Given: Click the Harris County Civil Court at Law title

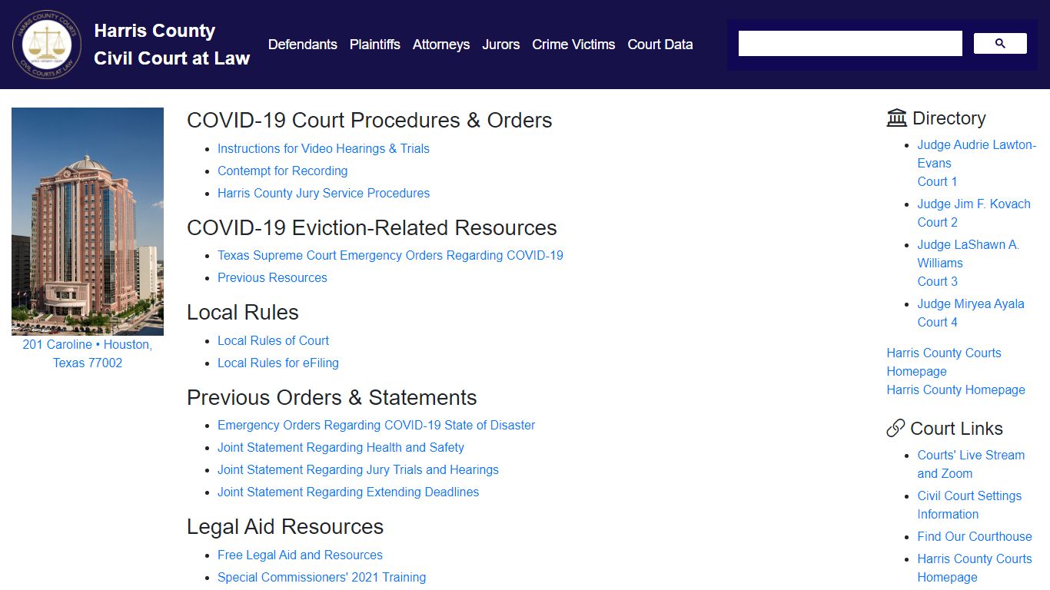Looking at the screenshot, I should (172, 45).
